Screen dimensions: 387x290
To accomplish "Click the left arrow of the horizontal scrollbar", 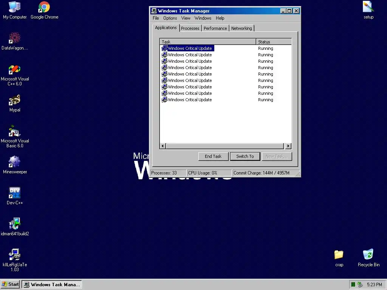I will [x=163, y=146].
